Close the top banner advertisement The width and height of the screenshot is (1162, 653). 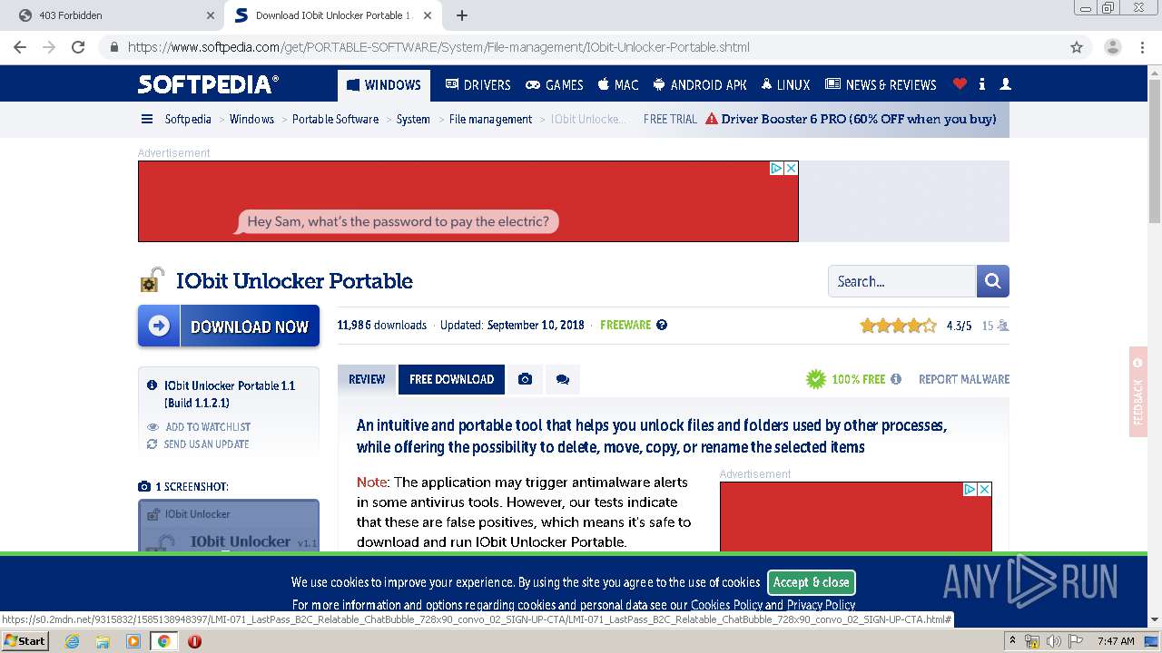tap(791, 168)
